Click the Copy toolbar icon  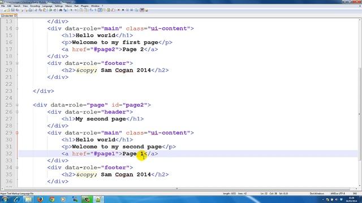[x=40, y=10]
